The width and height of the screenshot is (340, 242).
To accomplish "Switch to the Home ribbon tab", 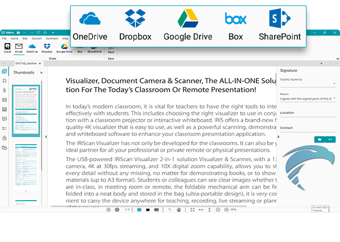I will (15, 39).
